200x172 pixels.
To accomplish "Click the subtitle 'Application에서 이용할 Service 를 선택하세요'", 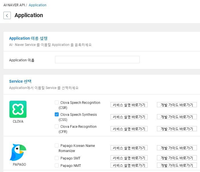I will click(44, 88).
